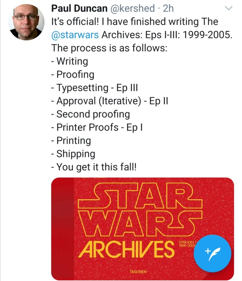Click the 2h tweet timestamp
The height and width of the screenshot is (281, 242).
168,8
